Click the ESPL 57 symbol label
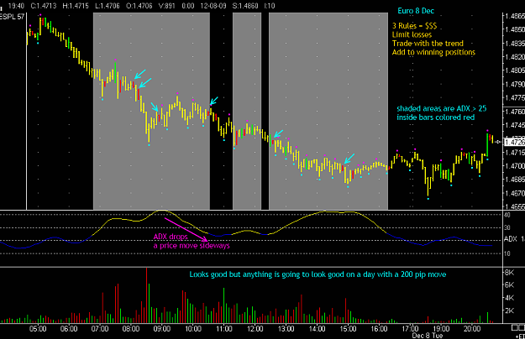 [x=12, y=17]
